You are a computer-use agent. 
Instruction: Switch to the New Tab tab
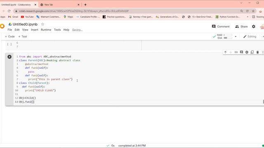point(60,5)
